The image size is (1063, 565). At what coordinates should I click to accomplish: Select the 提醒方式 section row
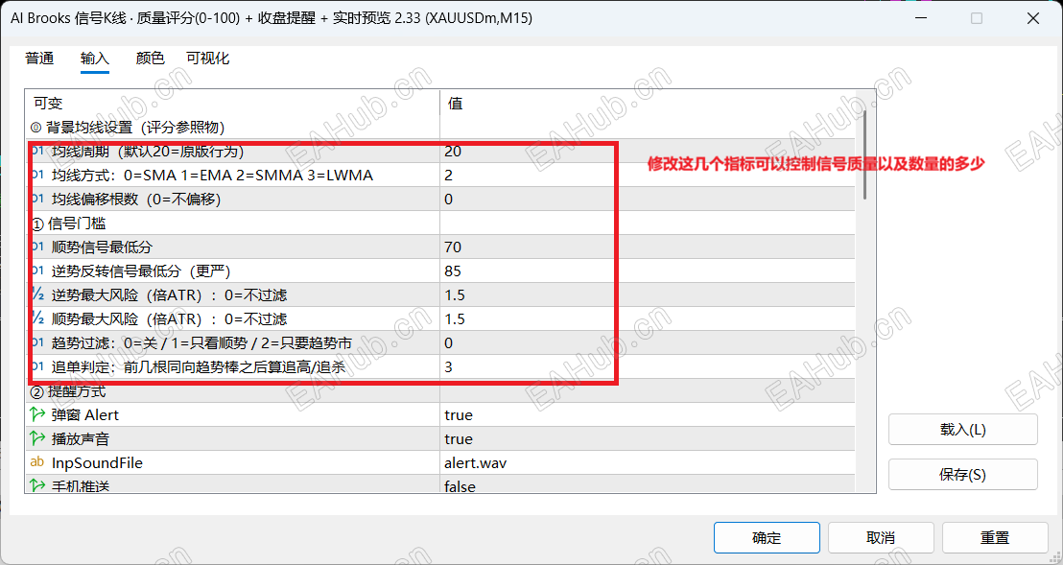(x=440, y=391)
